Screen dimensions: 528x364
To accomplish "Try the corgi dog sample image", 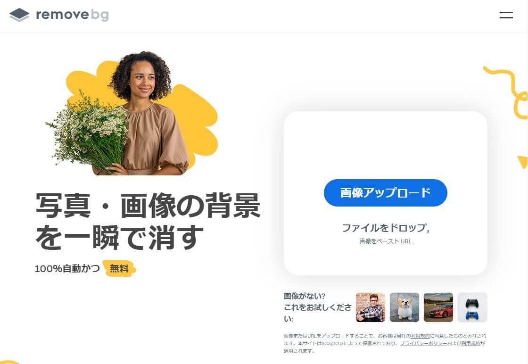I will coord(404,307).
